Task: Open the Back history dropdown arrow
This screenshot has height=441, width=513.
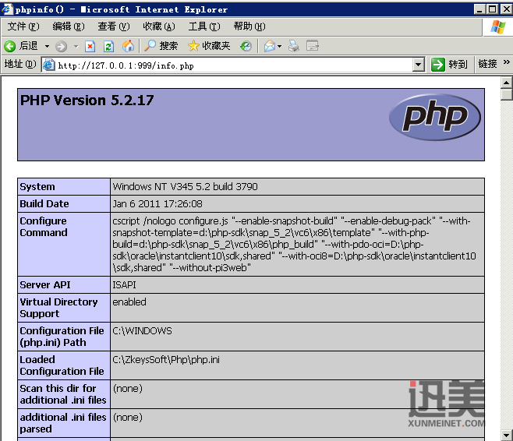Action: (47, 47)
